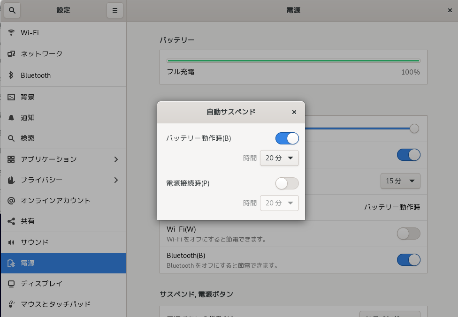Close the Settings window with the X
The width and height of the screenshot is (458, 317).
(450, 10)
